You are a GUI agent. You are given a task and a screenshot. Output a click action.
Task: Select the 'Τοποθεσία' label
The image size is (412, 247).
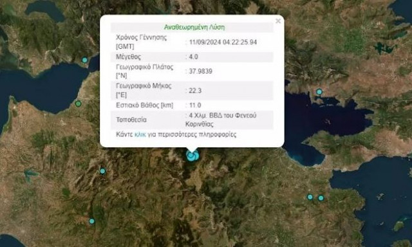click(131, 120)
